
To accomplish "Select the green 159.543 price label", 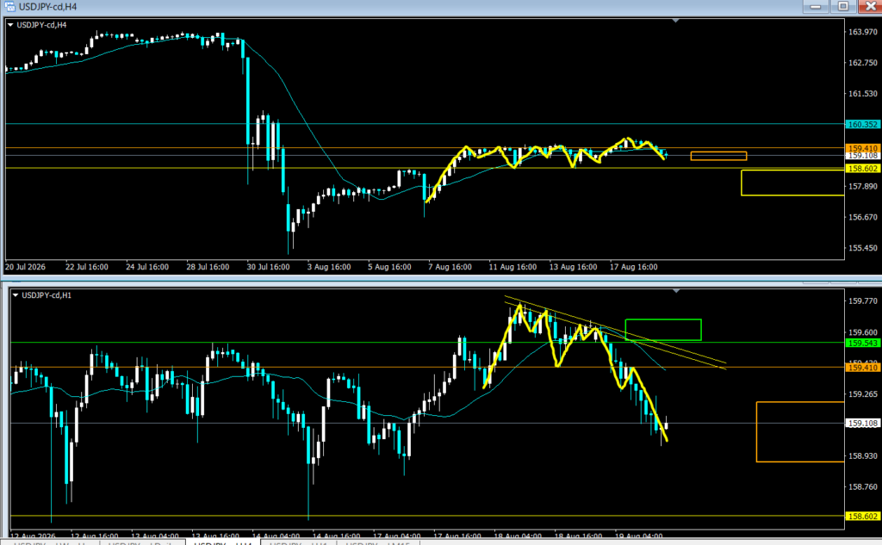I will [862, 343].
